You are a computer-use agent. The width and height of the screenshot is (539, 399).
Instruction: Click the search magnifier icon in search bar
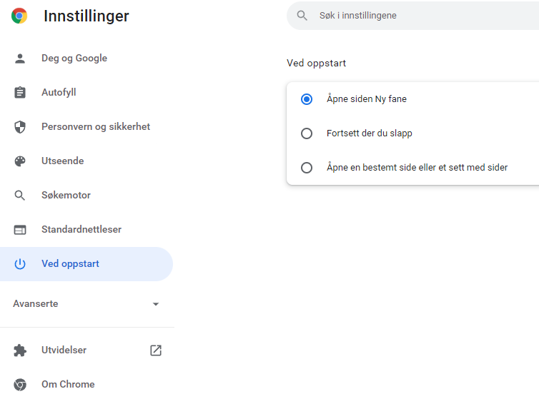(302, 16)
